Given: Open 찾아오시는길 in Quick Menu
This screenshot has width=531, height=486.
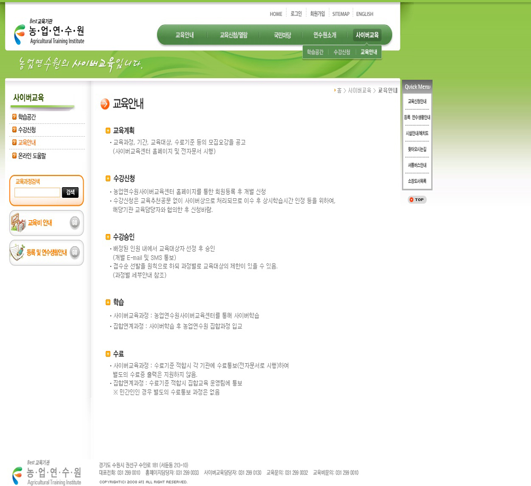Looking at the screenshot, I should click(417, 149).
